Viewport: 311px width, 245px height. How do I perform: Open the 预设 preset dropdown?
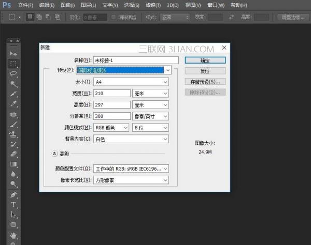coord(123,70)
